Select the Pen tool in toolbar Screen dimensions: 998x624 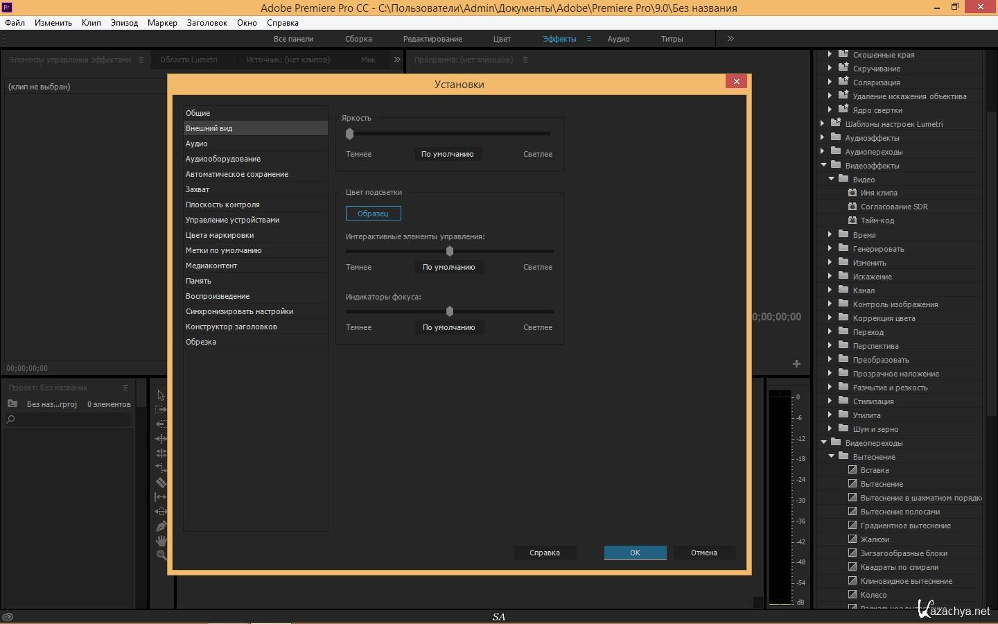coord(161,526)
